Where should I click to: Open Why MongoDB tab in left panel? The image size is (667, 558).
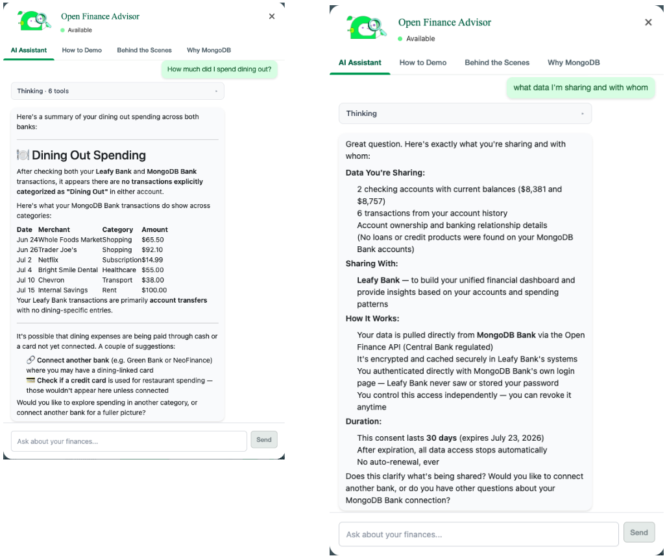click(209, 50)
